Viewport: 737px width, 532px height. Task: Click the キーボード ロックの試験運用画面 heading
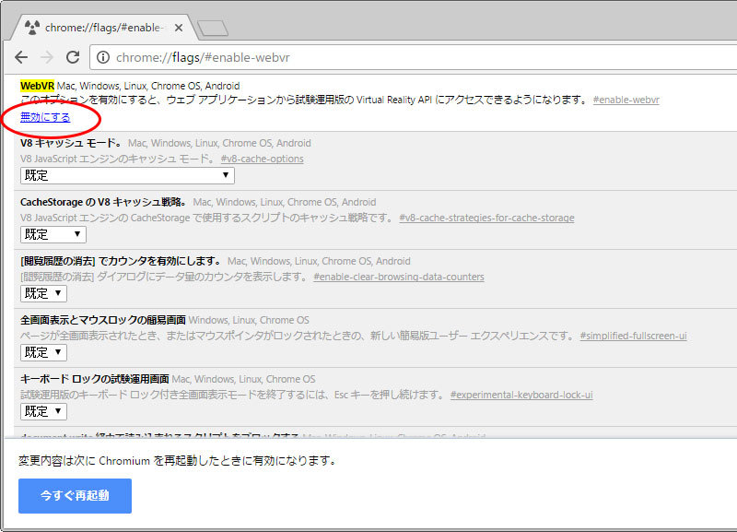click(x=95, y=379)
